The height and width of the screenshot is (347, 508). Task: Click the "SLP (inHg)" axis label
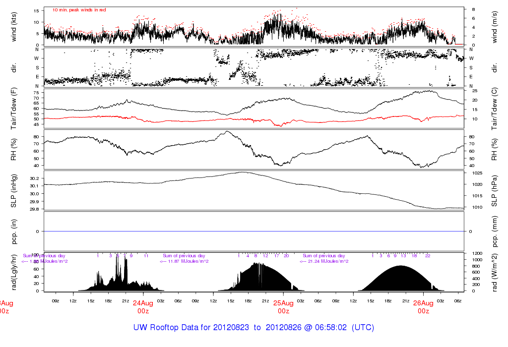pyautogui.click(x=13, y=191)
